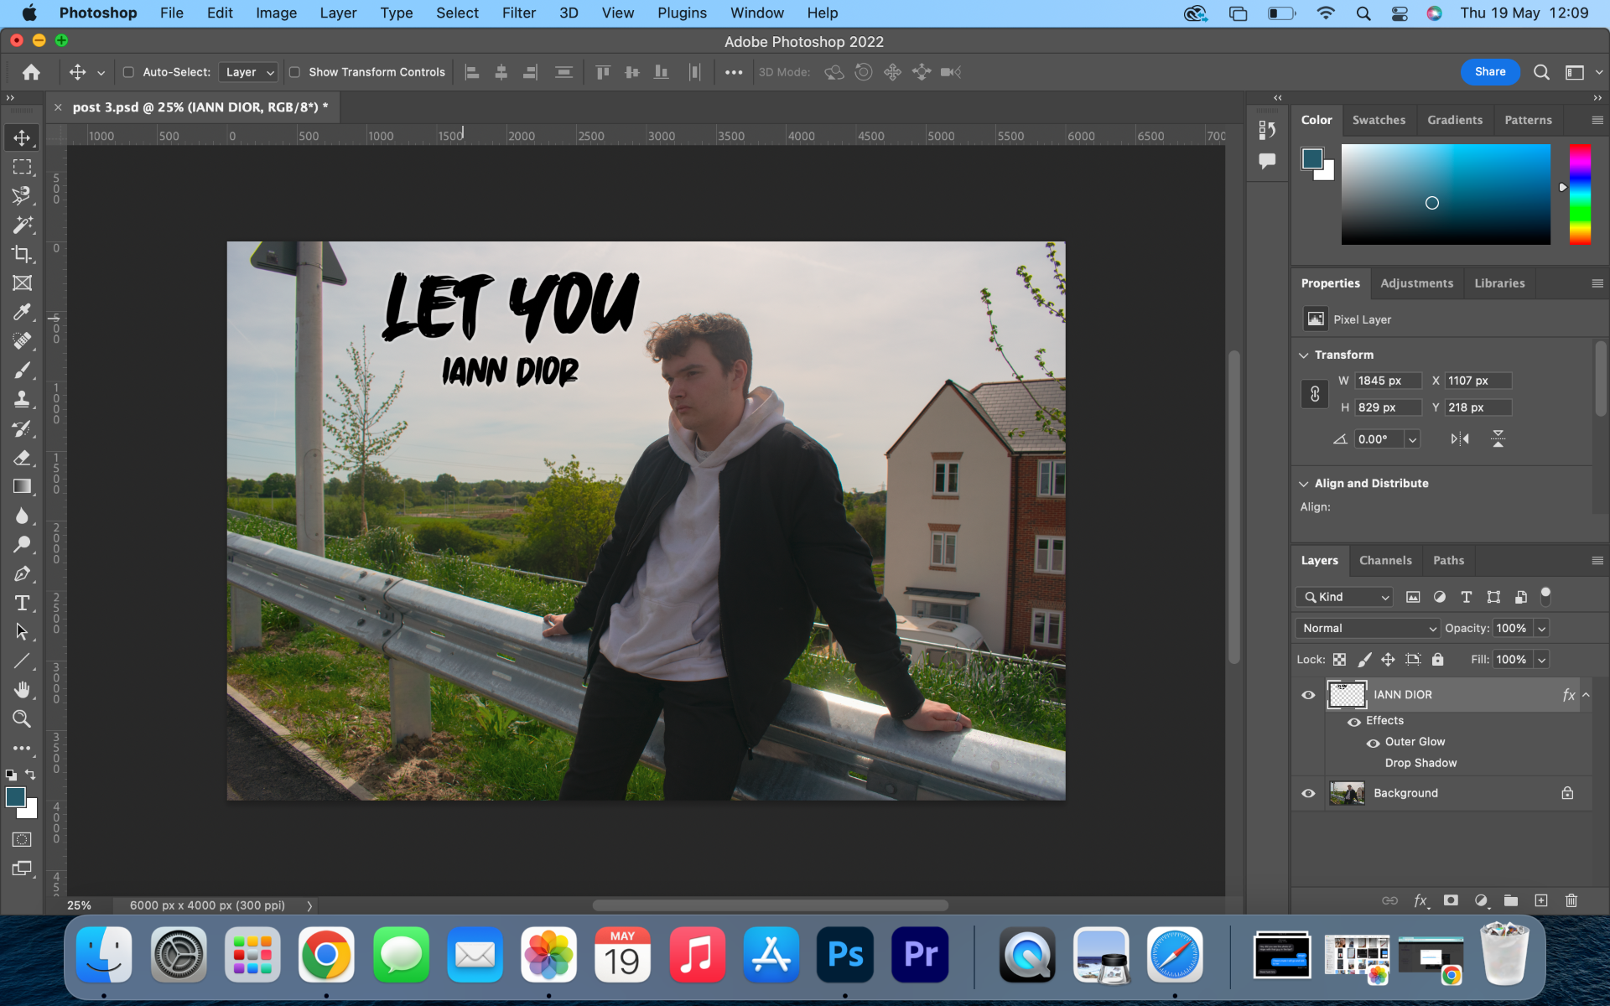Enable the Auto-Select checkbox
Viewport: 1610px width, 1006px height.
(128, 72)
